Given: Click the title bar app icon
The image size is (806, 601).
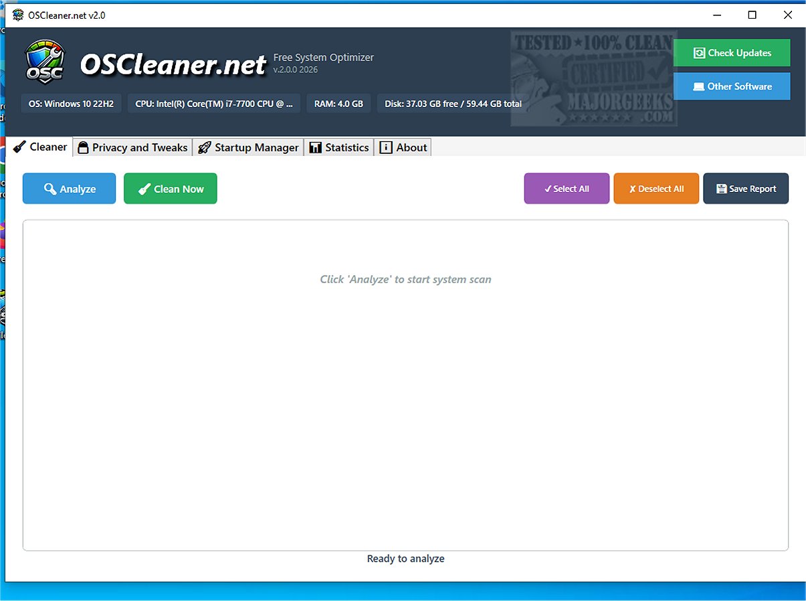Looking at the screenshot, I should (x=18, y=15).
